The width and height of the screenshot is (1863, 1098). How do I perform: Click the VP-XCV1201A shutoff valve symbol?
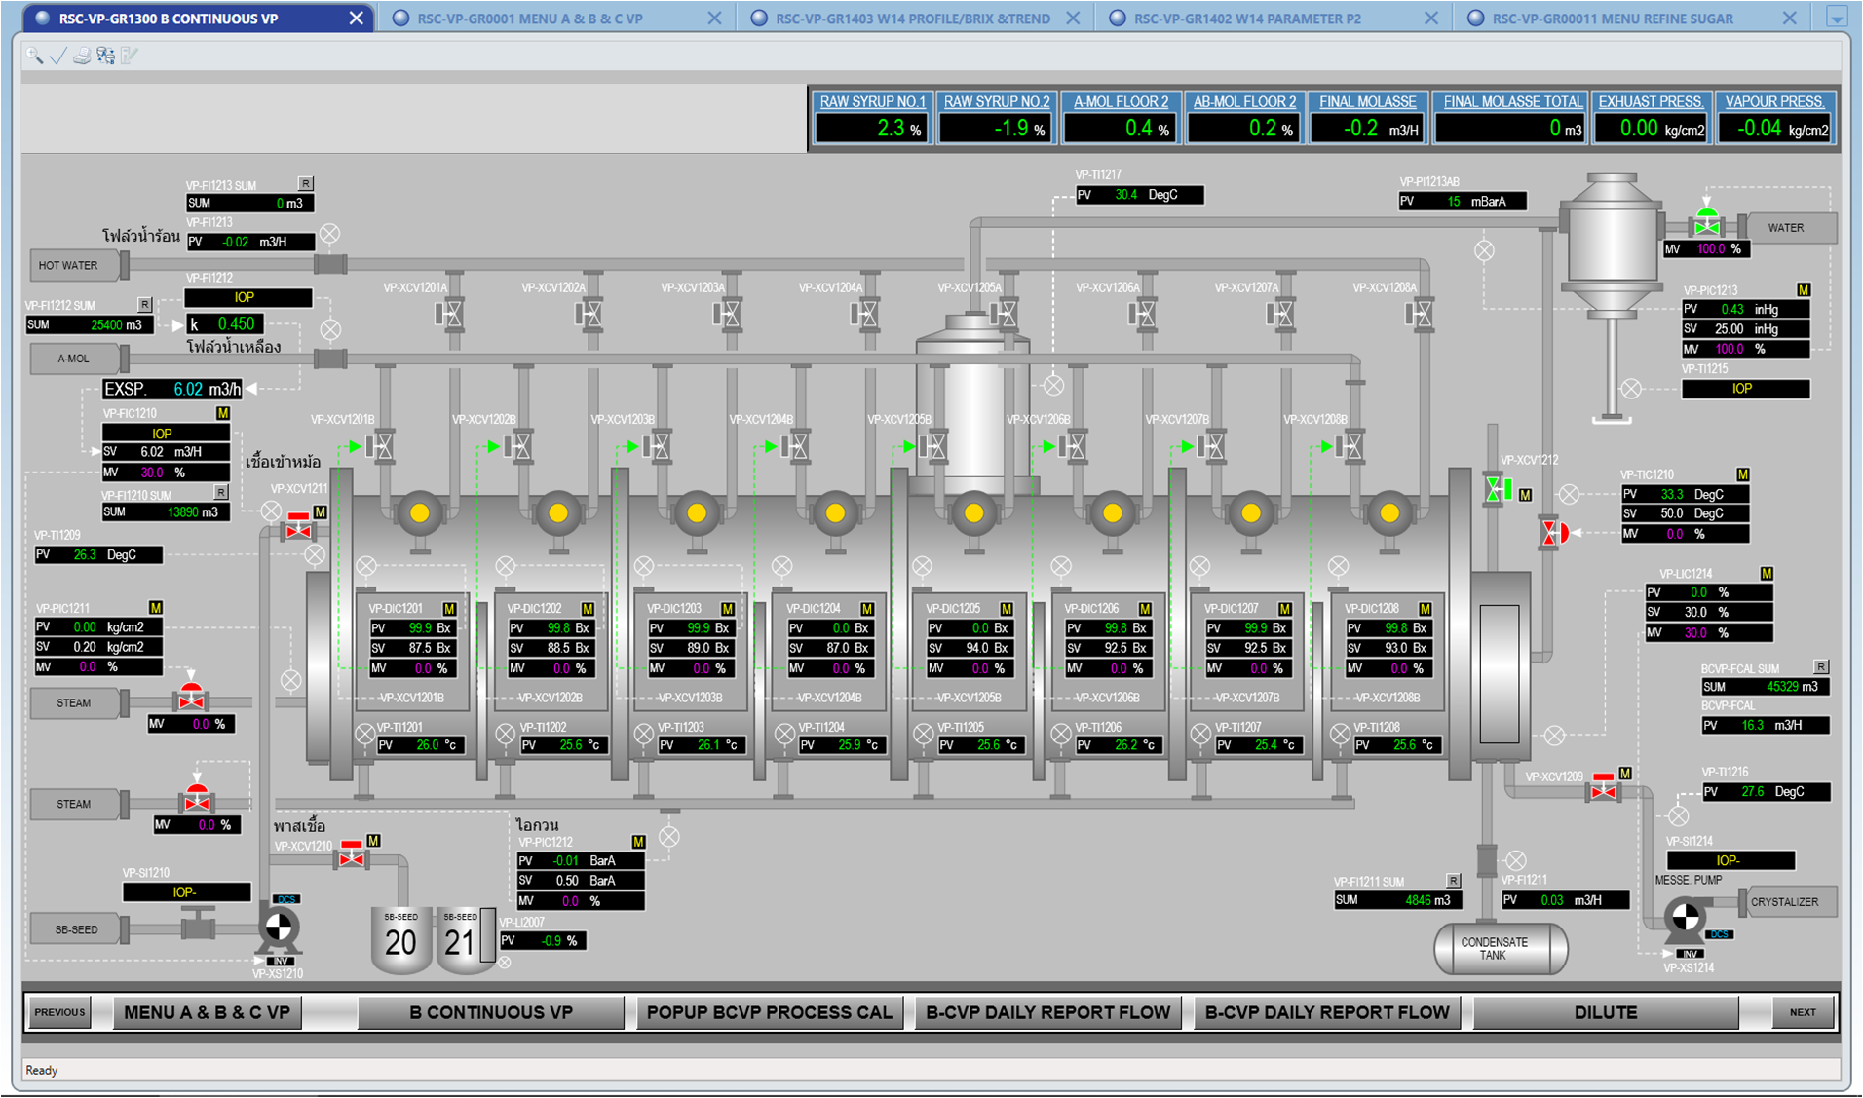coord(449,314)
